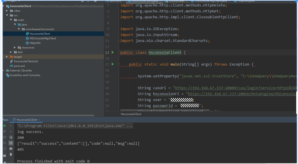Expand the resources folder
298x164 pixels.
click(15, 48)
